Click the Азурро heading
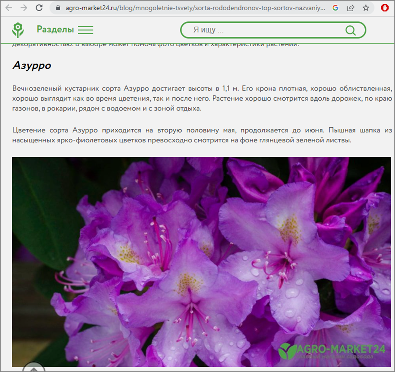The image size is (395, 372). click(x=32, y=65)
